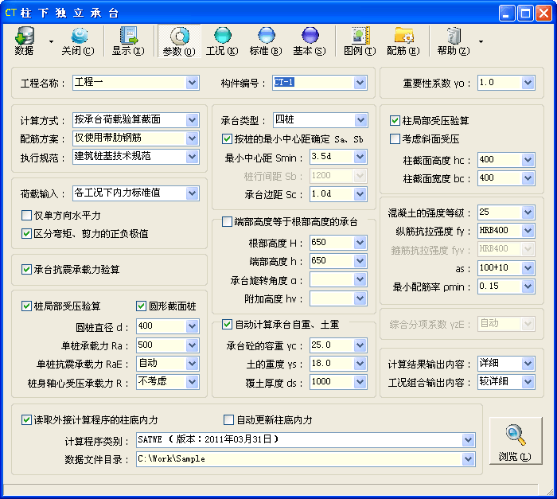Image resolution: width=557 pixels, height=499 pixels.
Task: Select the 参数(Q) toolbar icon
Action: tap(179, 41)
